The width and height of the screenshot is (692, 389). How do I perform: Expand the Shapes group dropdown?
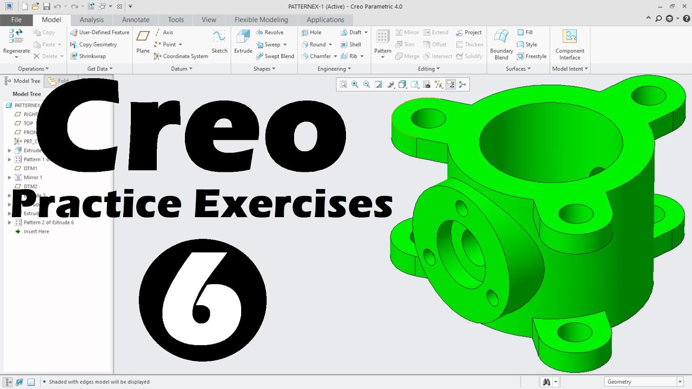(264, 69)
